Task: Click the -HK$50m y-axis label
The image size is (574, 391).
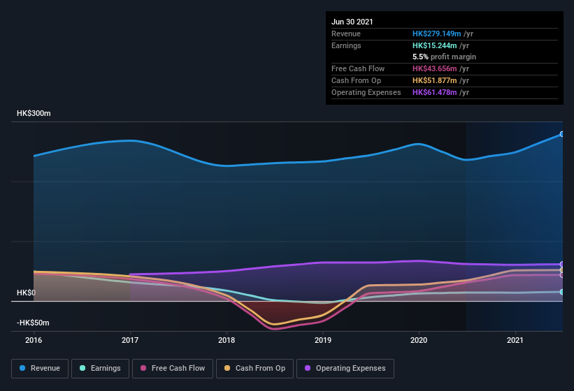Action: pyautogui.click(x=33, y=323)
